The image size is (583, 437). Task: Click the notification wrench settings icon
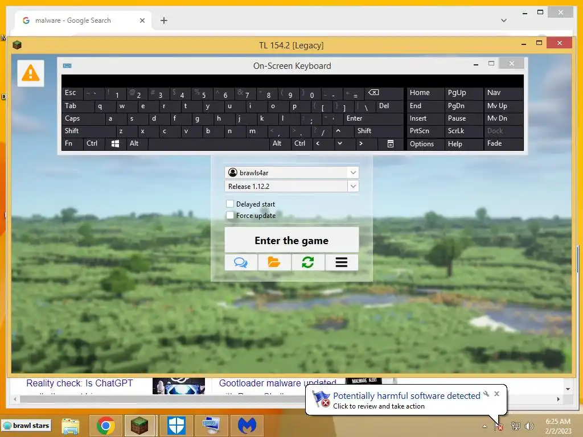pos(486,394)
